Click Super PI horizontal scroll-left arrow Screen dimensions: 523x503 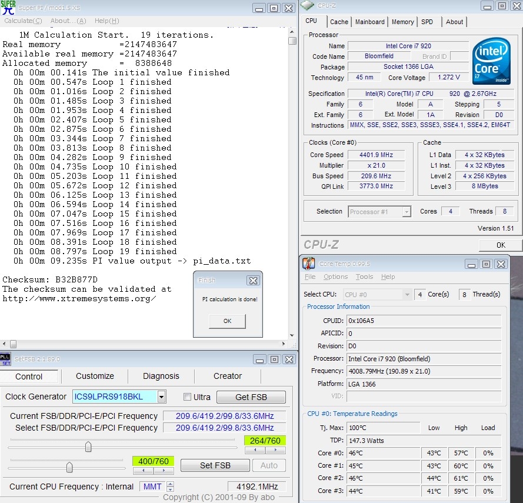[x=4, y=344]
